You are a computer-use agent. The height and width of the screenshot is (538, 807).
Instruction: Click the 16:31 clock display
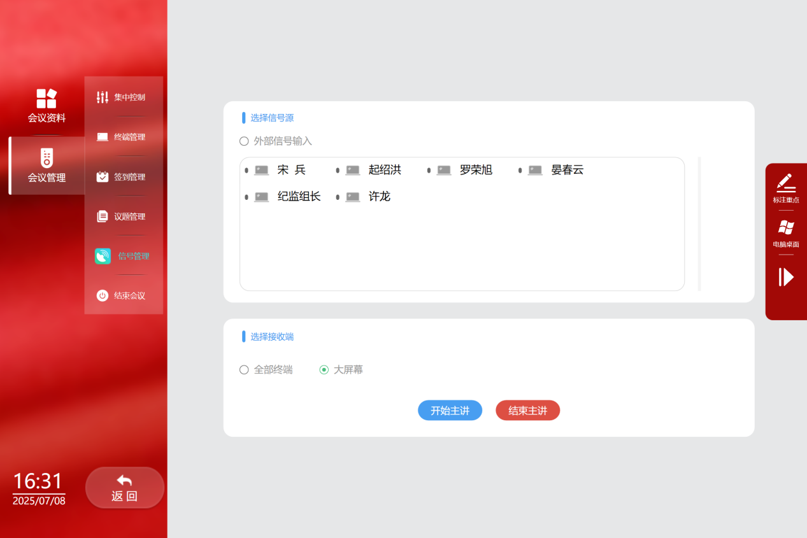38,481
